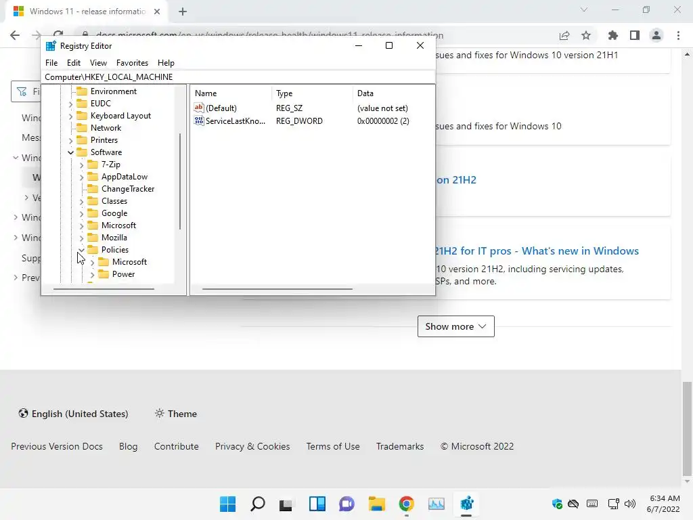Open the English (United States) locale selector
The height and width of the screenshot is (520, 693).
coord(73,414)
